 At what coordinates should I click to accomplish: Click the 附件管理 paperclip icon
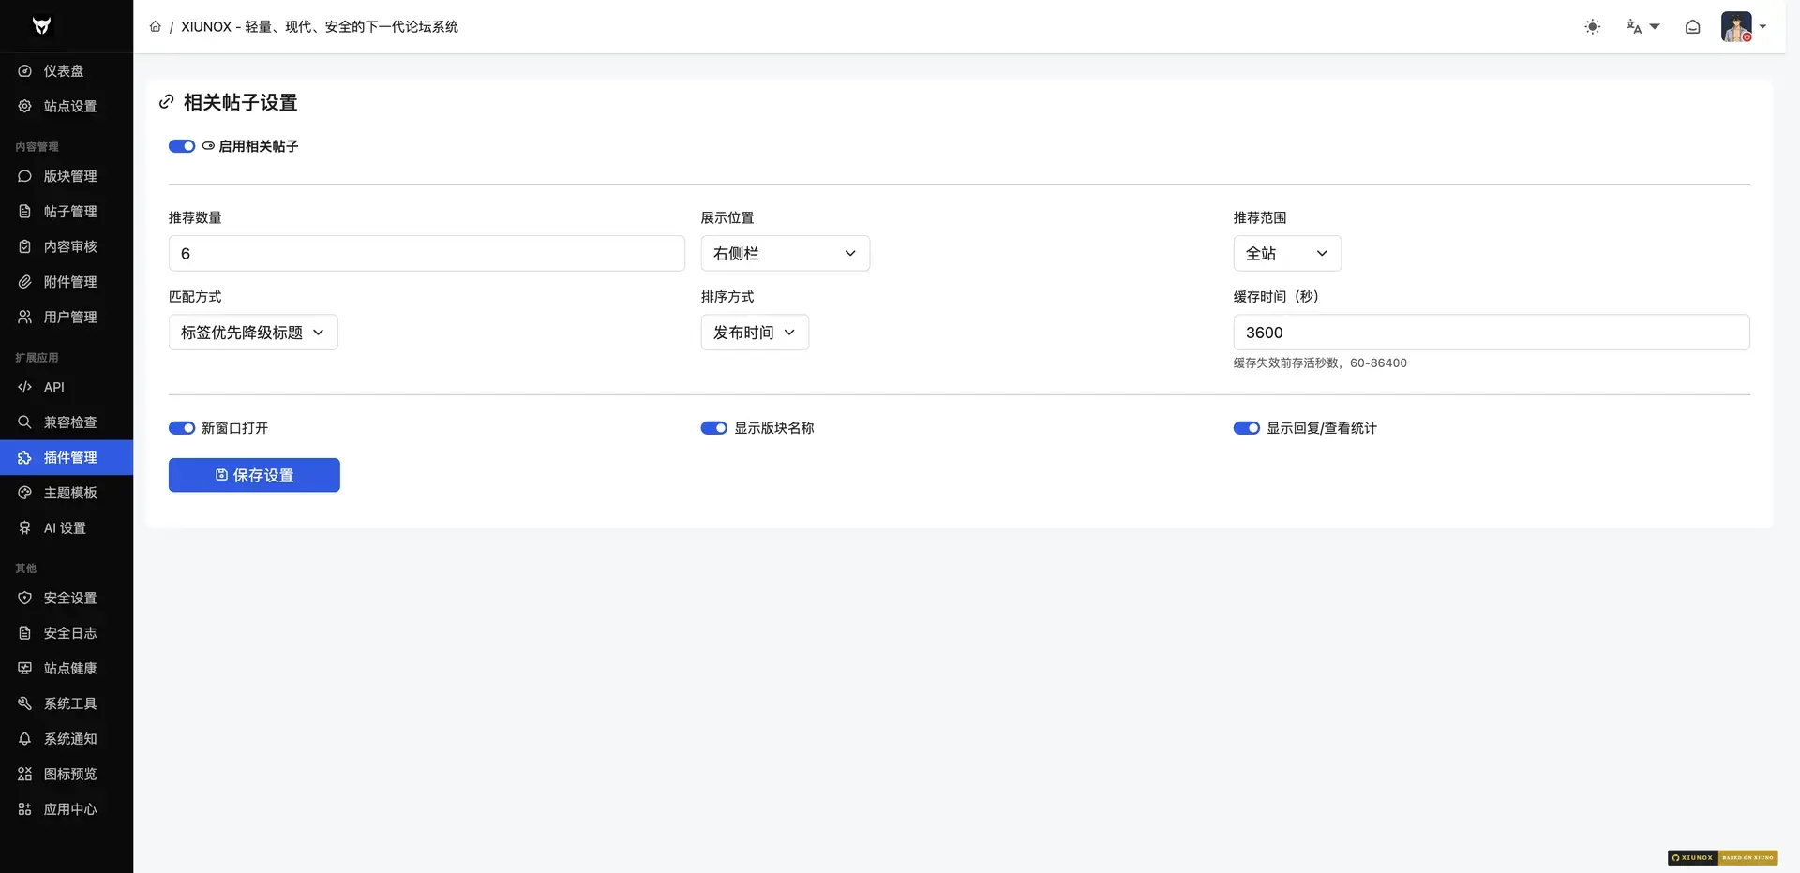[x=25, y=282]
